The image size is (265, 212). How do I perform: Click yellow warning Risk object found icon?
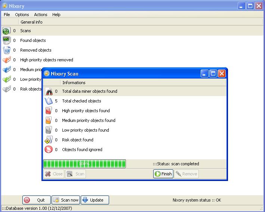pos(49,140)
